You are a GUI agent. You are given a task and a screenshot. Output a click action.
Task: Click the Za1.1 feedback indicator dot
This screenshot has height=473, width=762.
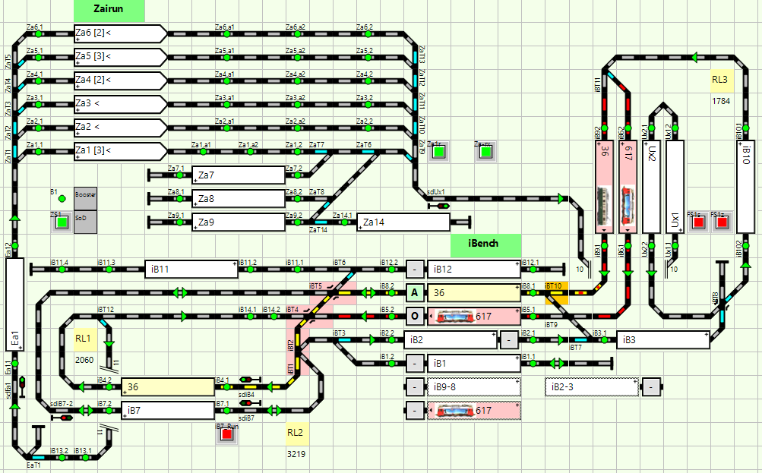[x=36, y=152]
